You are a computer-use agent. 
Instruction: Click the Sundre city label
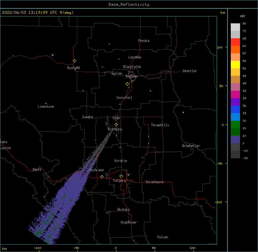point(87,117)
